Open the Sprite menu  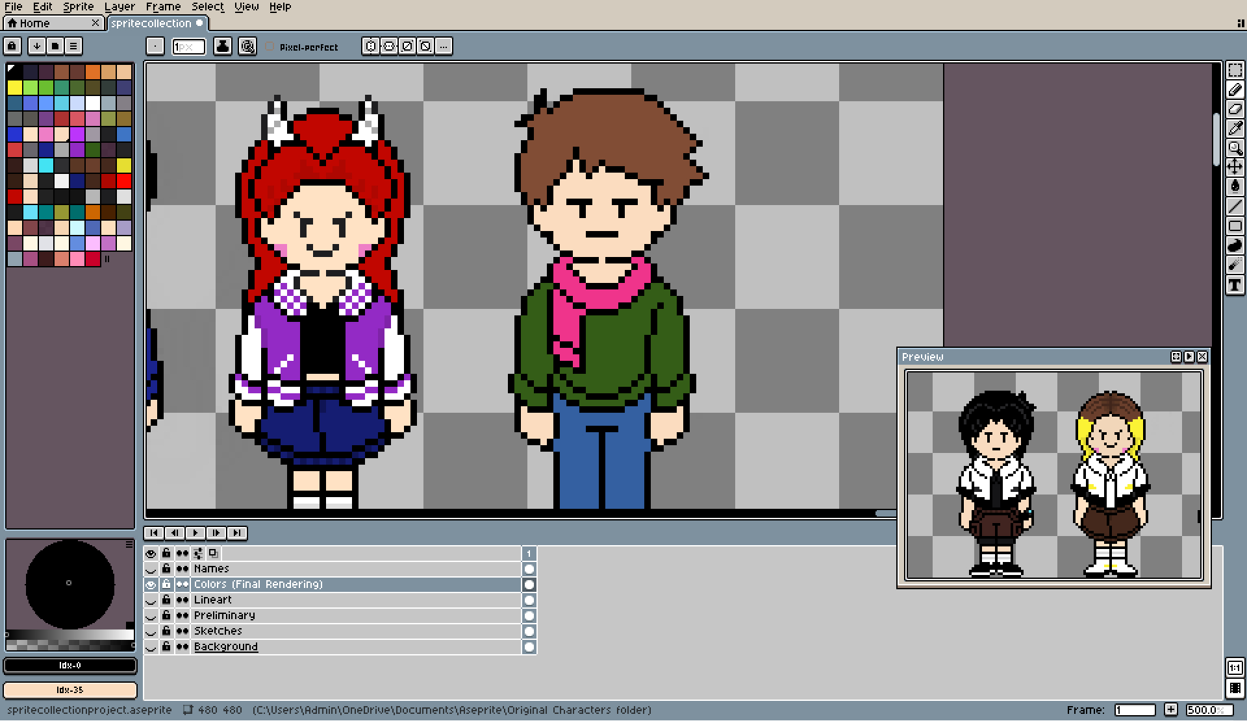tap(78, 6)
